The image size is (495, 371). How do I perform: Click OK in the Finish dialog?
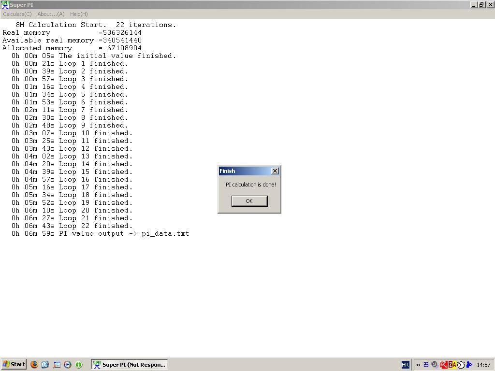(x=249, y=201)
